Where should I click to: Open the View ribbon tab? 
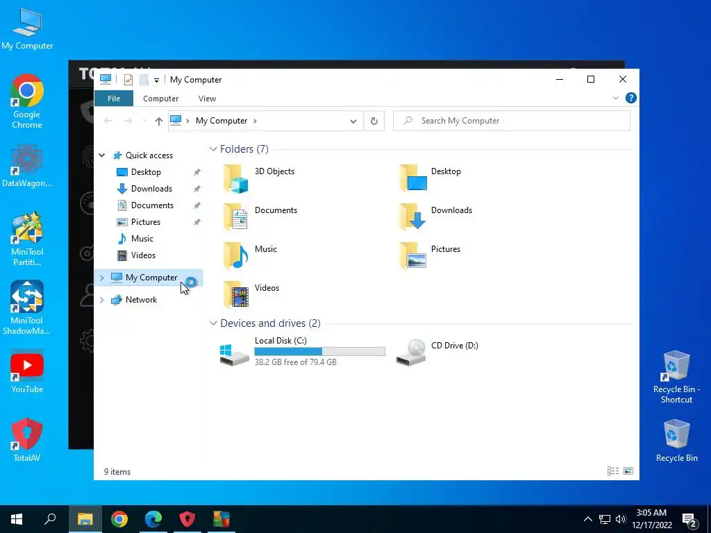coord(207,99)
